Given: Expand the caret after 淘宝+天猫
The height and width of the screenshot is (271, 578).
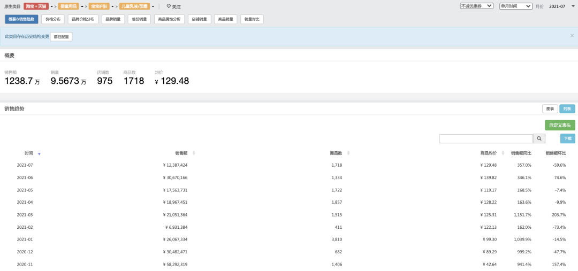Looking at the screenshot, I should coord(52,6).
